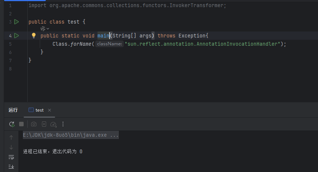
Task: Toggle soft-wrap in the console output
Action: pos(11,157)
